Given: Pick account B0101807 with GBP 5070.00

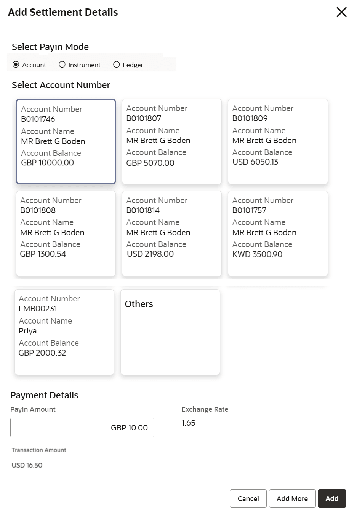Looking at the screenshot, I should (171, 141).
